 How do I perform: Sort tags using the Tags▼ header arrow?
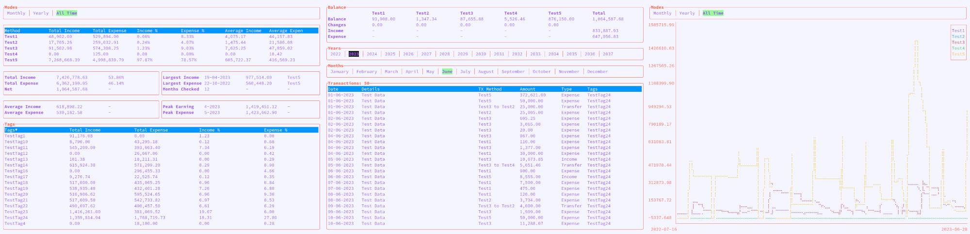coord(11,130)
